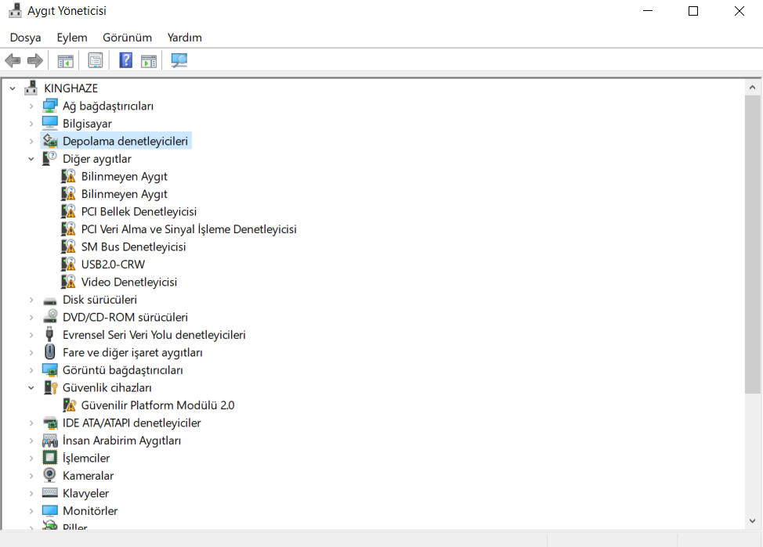Select İnsan Arabirim Aygıtları label
The image size is (763, 547).
pyautogui.click(x=121, y=440)
